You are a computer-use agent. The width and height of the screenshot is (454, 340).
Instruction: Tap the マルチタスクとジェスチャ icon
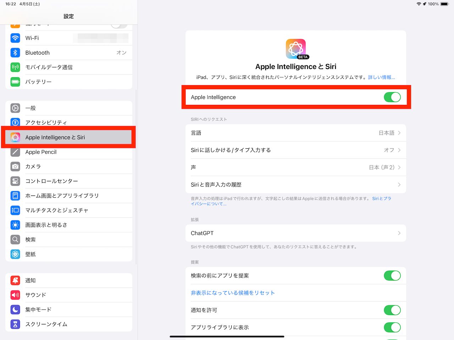tap(15, 210)
